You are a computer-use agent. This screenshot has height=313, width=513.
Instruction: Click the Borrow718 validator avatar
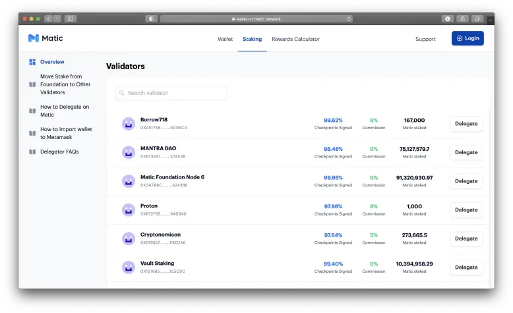[129, 124]
